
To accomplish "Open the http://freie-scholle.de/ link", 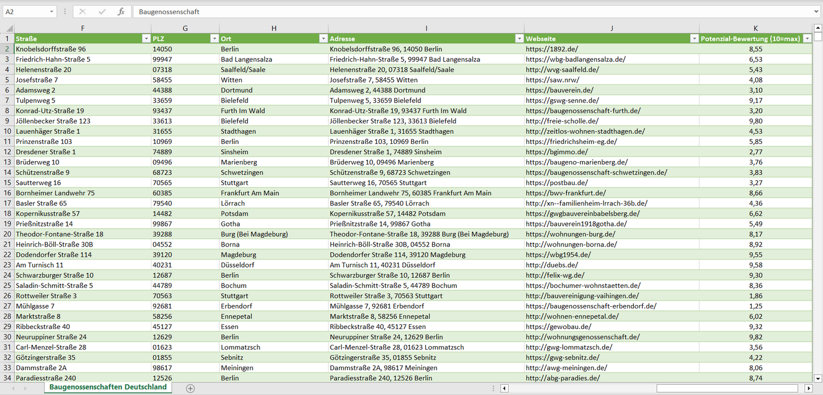I will [x=562, y=121].
